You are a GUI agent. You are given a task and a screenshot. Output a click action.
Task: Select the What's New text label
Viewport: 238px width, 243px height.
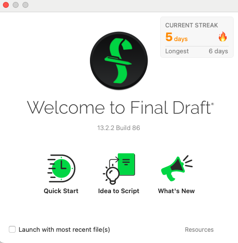click(176, 191)
